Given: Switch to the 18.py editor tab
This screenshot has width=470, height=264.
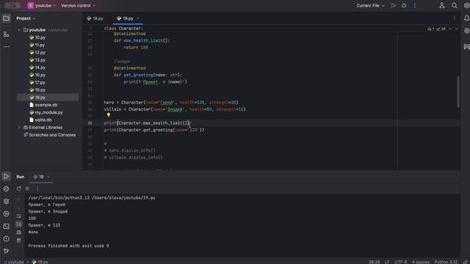Looking at the screenshot, I should (x=95, y=18).
